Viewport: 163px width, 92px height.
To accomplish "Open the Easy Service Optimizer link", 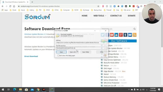I will 112,60.
